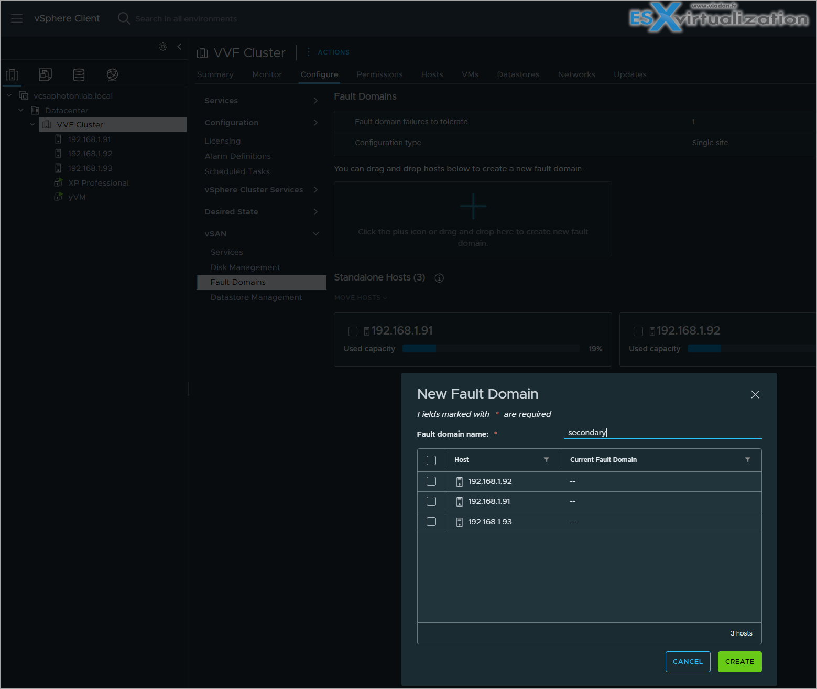817x689 pixels.
Task: Collapse the VVF Cluster tree node
Action: pos(32,125)
